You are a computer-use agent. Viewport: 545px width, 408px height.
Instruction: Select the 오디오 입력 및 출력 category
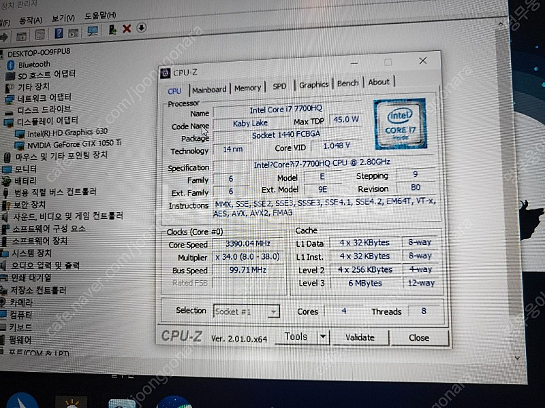coord(45,266)
